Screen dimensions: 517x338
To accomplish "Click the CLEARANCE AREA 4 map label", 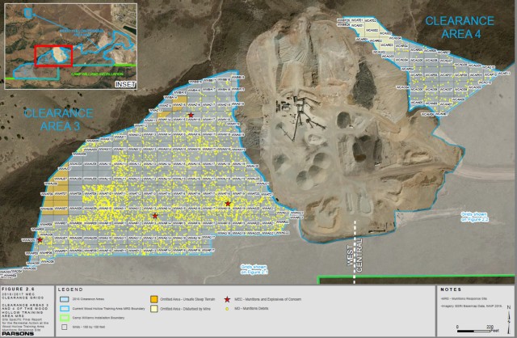I will pyautogui.click(x=460, y=27).
